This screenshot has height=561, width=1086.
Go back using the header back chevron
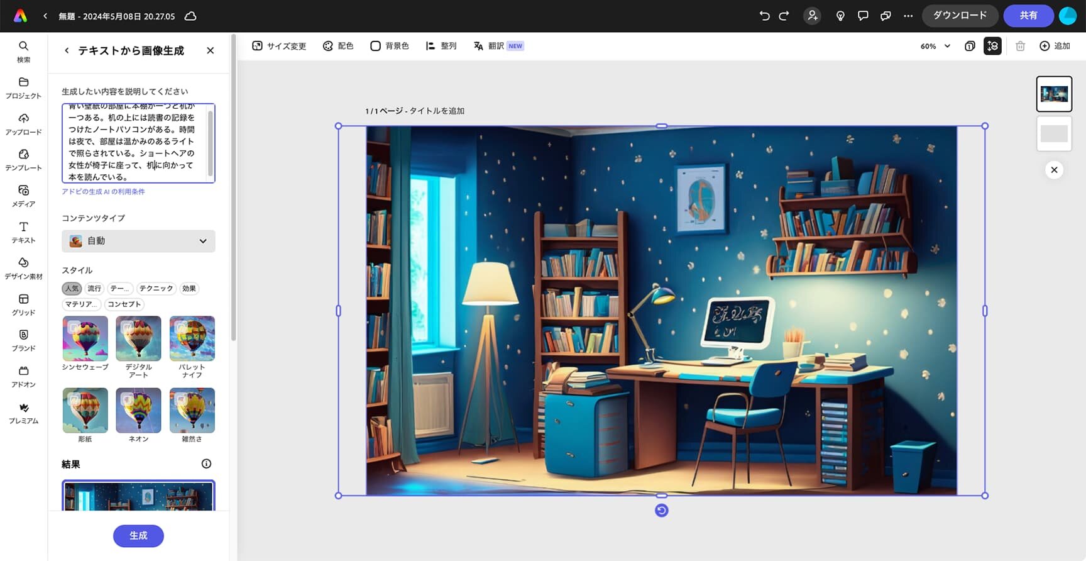pos(45,16)
